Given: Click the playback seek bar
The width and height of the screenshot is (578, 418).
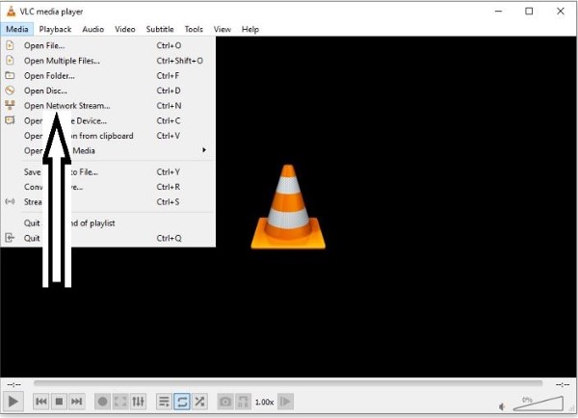Looking at the screenshot, I should (288, 383).
